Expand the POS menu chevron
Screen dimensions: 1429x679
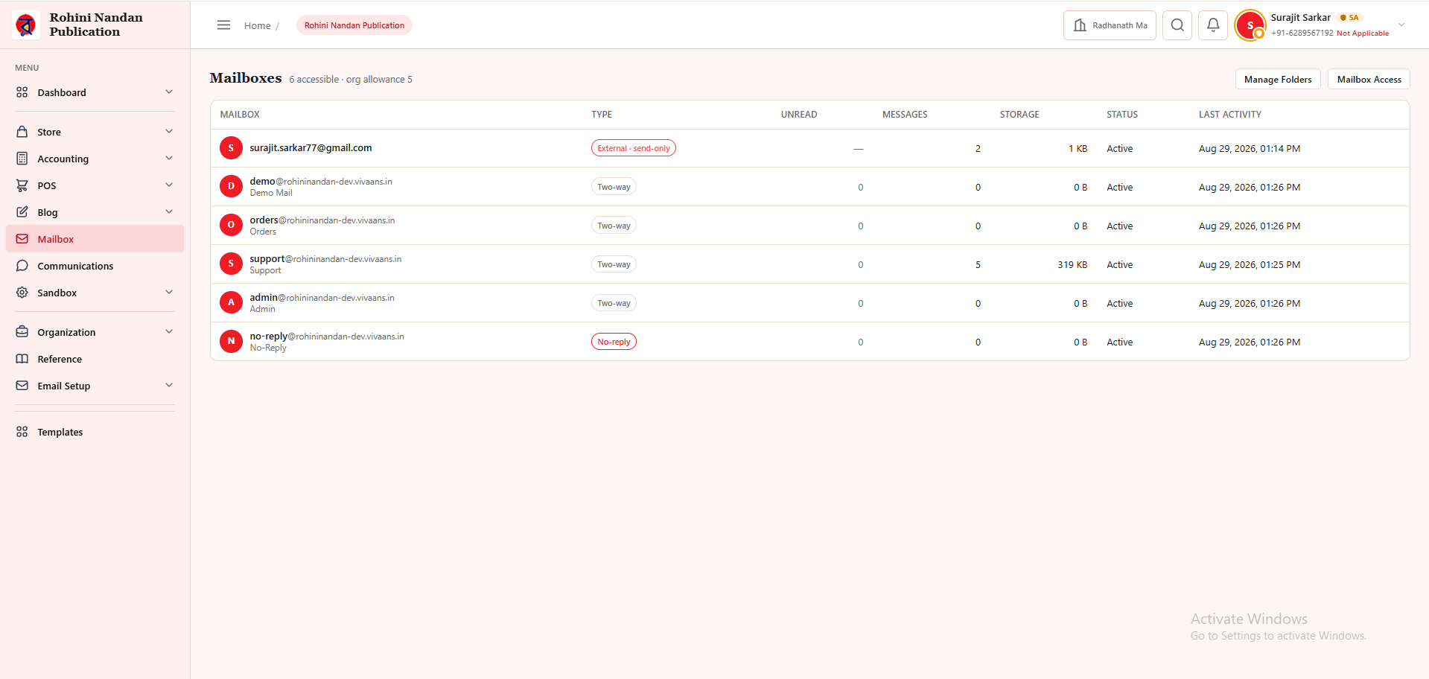pos(169,185)
